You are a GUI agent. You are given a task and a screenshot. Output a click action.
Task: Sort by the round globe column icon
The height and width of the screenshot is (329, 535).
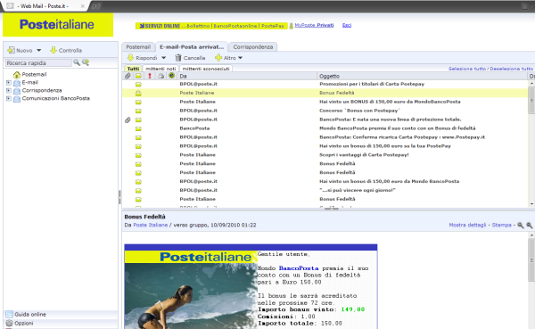(171, 76)
